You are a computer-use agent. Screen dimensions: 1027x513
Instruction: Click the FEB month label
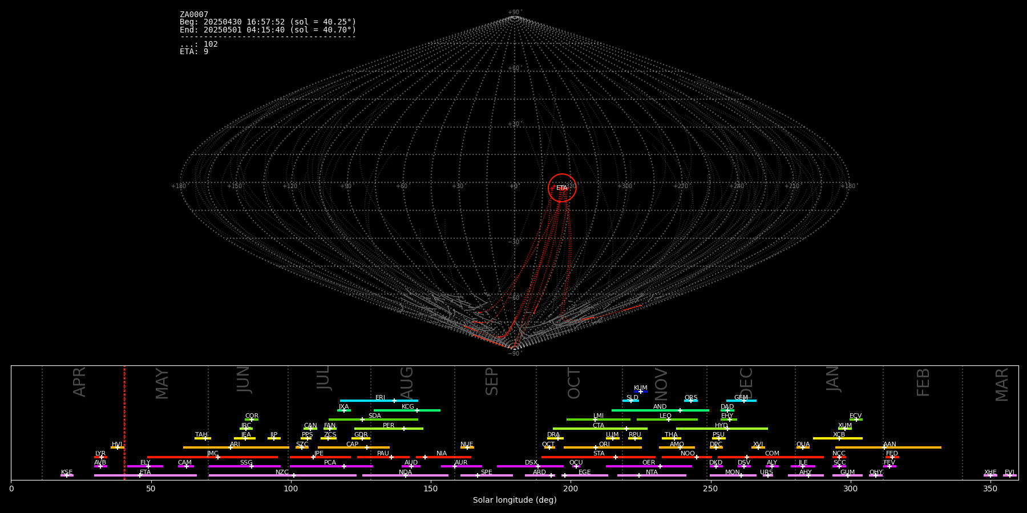[x=923, y=382]
